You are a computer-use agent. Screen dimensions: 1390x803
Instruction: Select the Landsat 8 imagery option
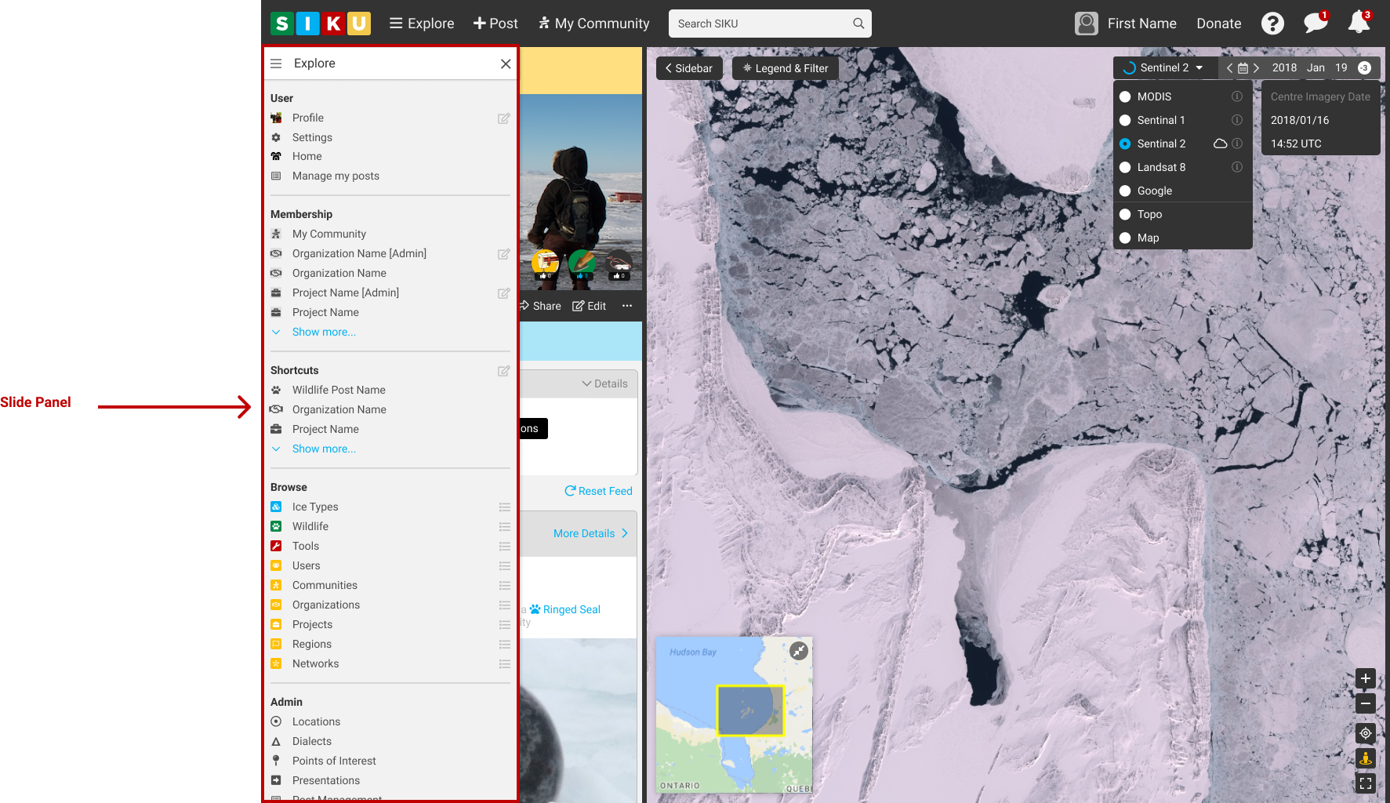[1160, 167]
